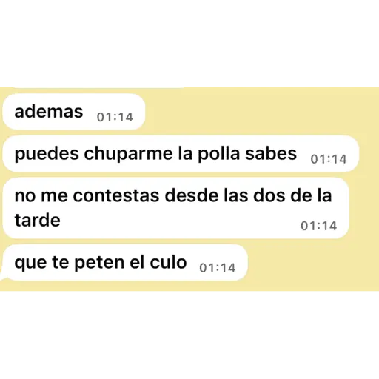This screenshot has width=379, height=379.
Task: Tap the timestamp of the two-line message
Action: point(318,226)
